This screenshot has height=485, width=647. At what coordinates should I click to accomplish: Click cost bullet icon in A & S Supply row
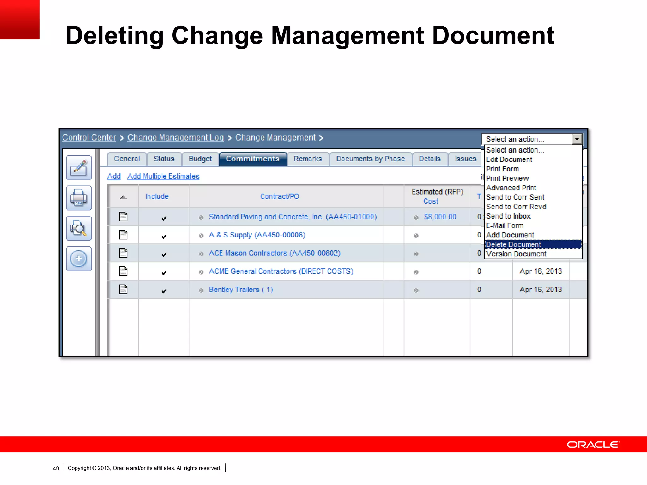tap(416, 236)
